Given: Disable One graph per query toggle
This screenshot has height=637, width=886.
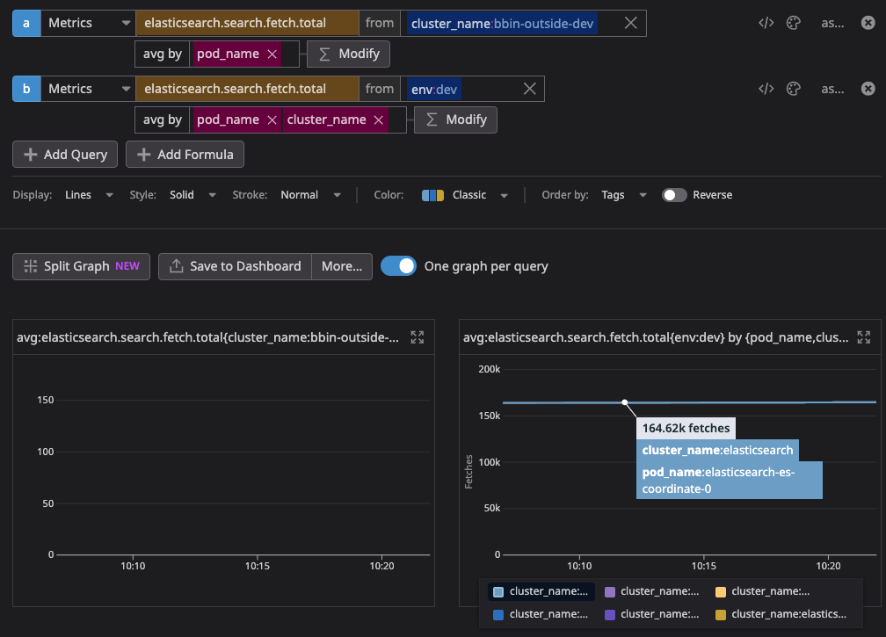Looking at the screenshot, I should (x=398, y=266).
